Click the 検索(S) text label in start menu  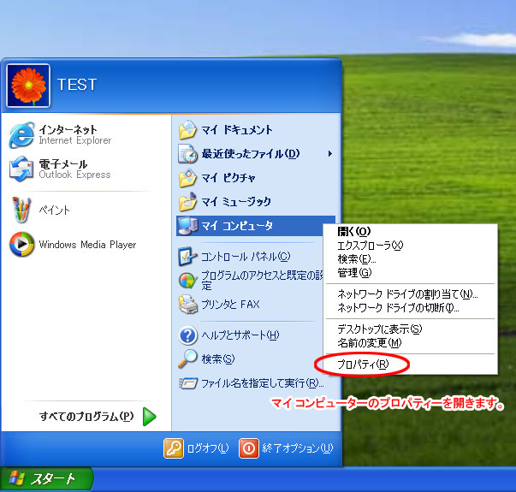pos(218,359)
